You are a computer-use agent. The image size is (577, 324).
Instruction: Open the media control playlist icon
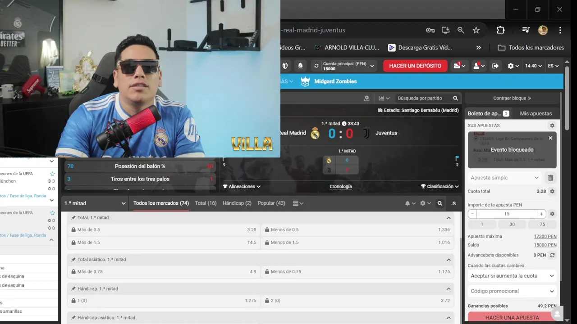(526, 30)
